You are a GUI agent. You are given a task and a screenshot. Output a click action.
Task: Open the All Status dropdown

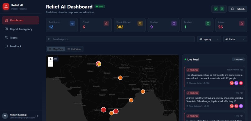(235, 39)
